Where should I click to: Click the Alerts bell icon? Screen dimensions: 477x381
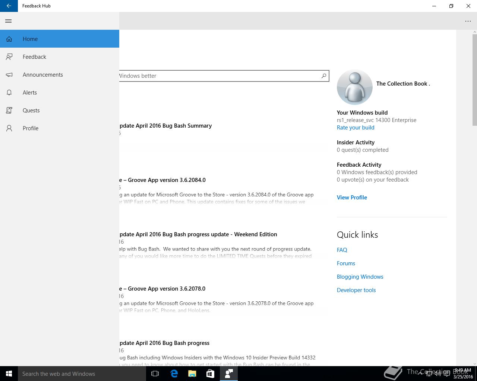pos(9,93)
